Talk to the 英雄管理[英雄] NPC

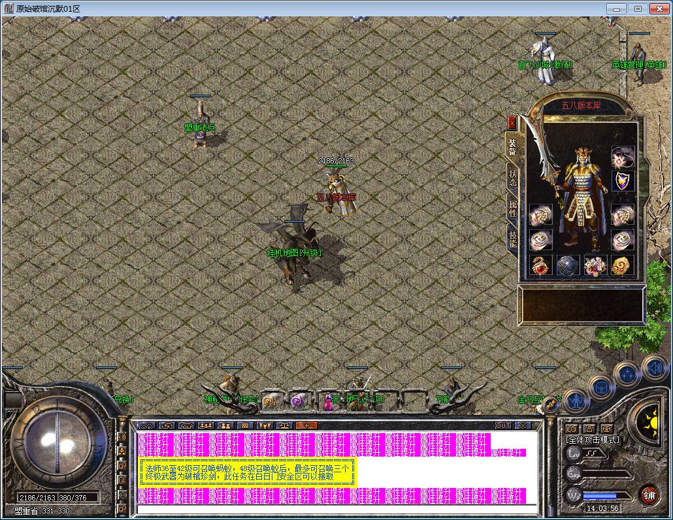pos(639,63)
